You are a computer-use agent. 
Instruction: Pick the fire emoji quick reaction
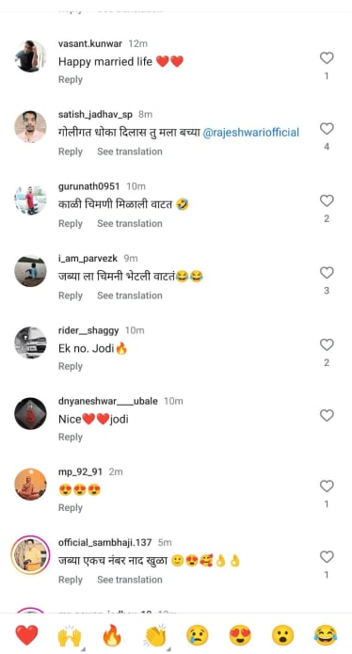[x=112, y=635]
